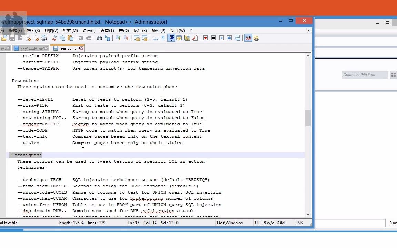Click the vertical scrollbar down arrow

click(308, 214)
